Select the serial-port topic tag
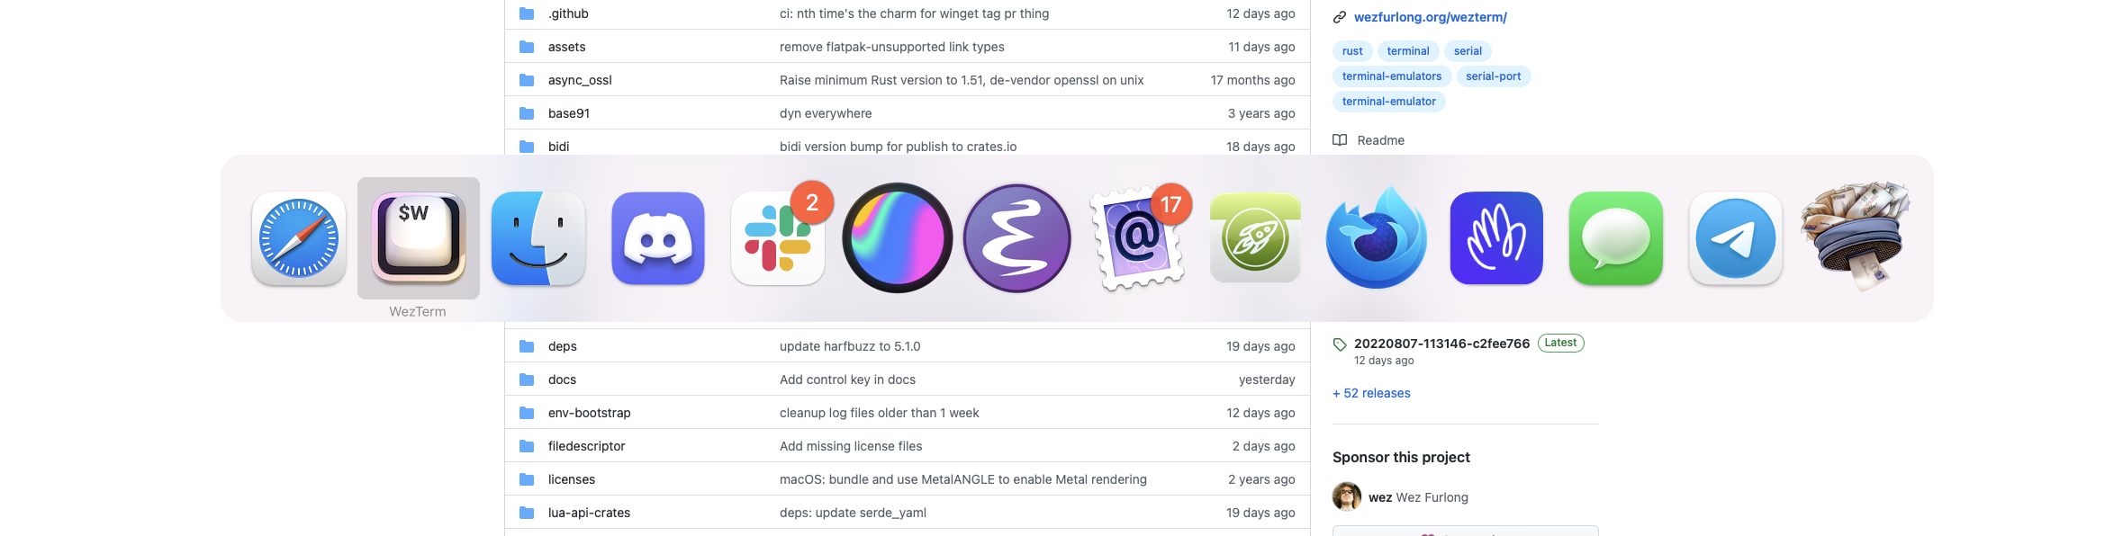The image size is (2105, 536). coord(1493,76)
